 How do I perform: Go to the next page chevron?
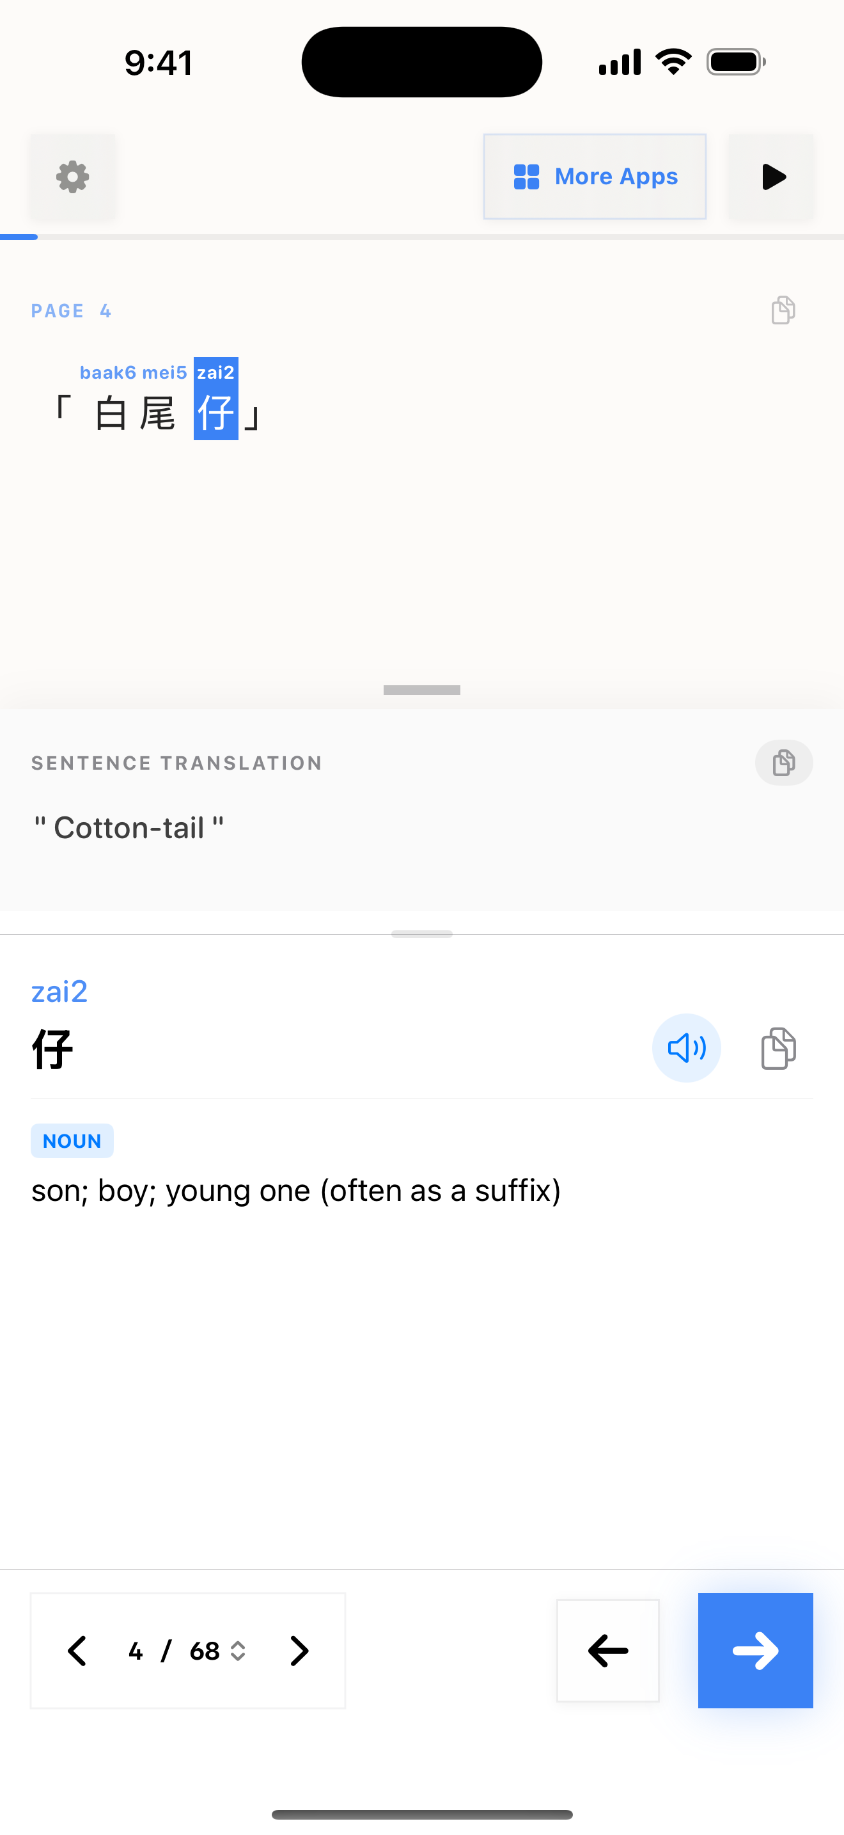tap(299, 1651)
